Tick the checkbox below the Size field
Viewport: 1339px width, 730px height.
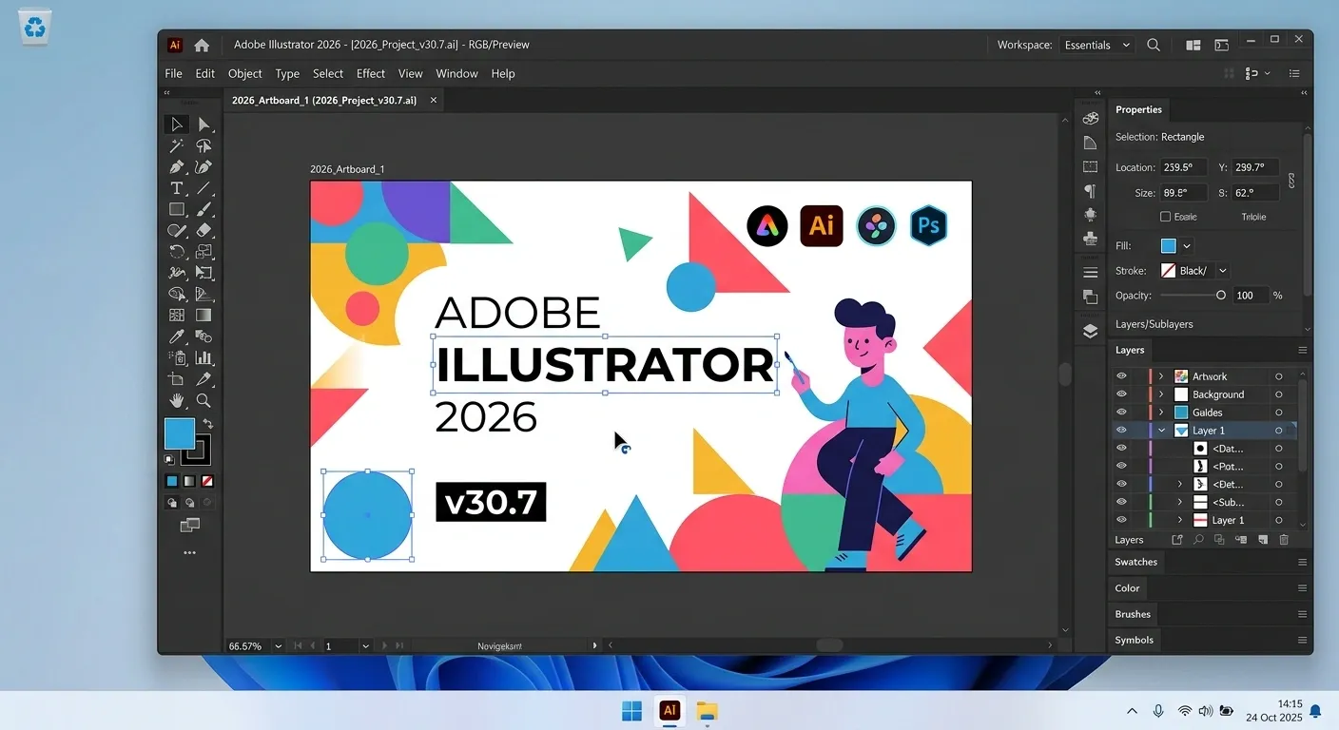[x=1166, y=217]
